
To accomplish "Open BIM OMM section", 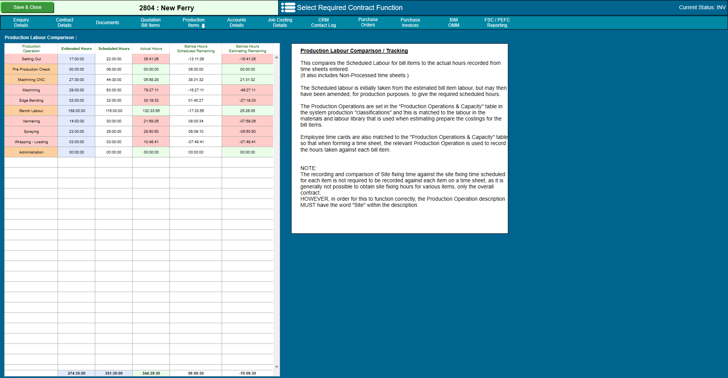I will click(x=454, y=23).
